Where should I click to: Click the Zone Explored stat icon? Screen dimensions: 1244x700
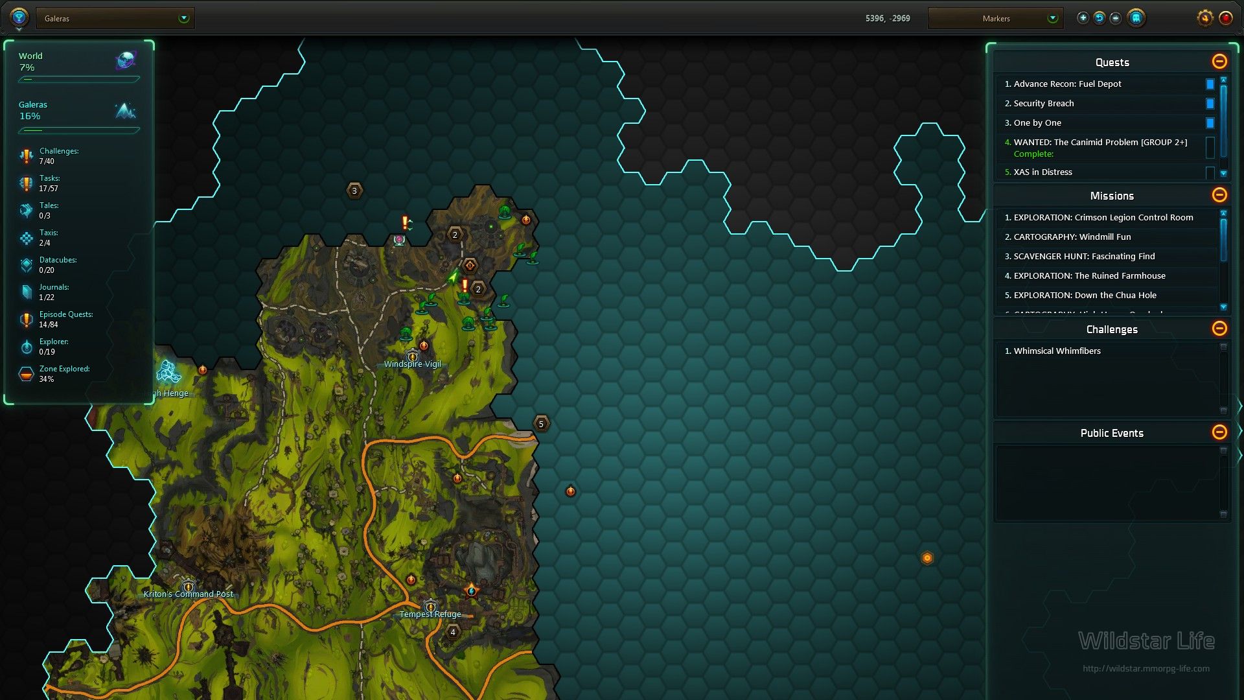[x=26, y=374]
